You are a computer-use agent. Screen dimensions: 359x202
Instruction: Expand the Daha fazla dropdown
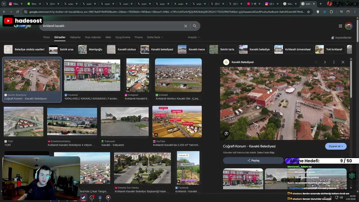tap(155, 37)
